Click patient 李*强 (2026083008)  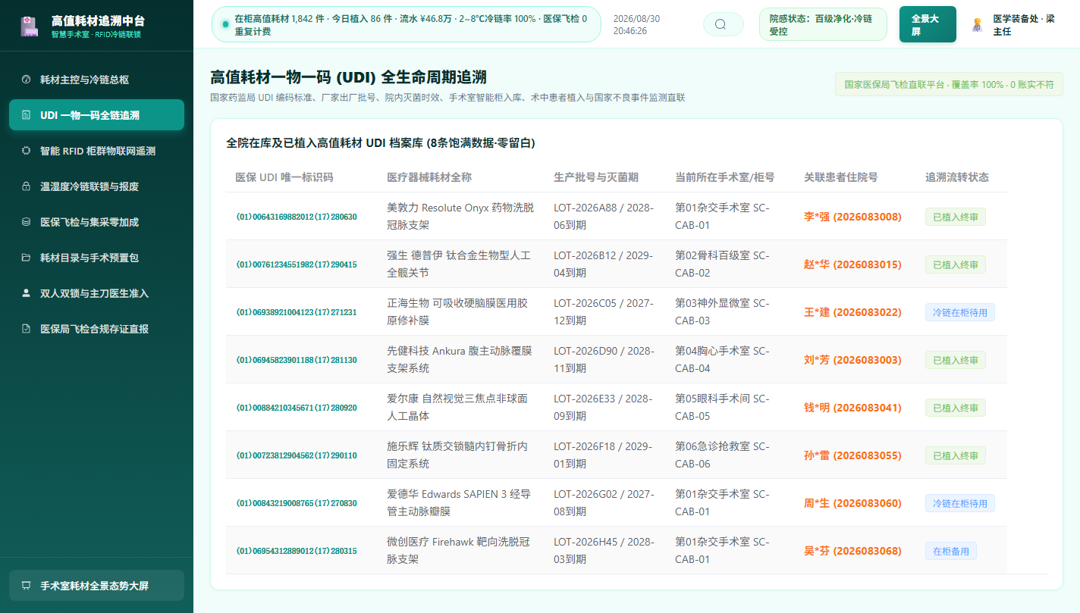coord(852,217)
